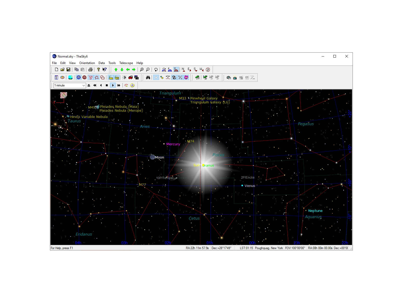
Task: Open the Orientation menu
Action: [87, 63]
